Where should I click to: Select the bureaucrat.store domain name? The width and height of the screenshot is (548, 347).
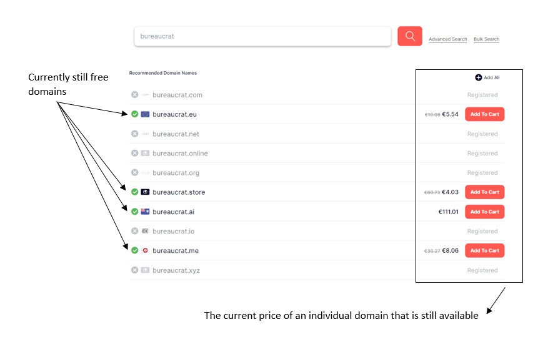point(179,192)
